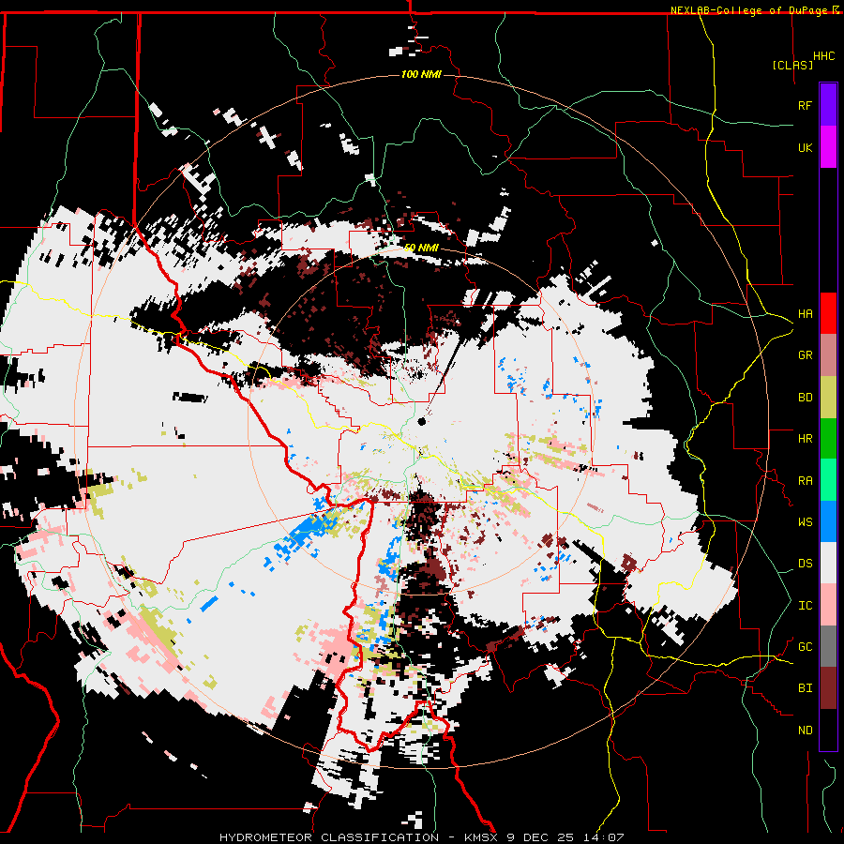The height and width of the screenshot is (844, 844).
Task: Click the DS white legend swatch
Action: (x=828, y=563)
